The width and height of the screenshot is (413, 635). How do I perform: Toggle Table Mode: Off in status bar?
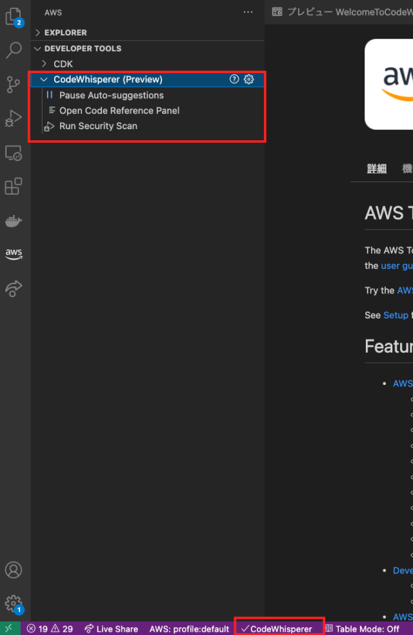point(362,629)
